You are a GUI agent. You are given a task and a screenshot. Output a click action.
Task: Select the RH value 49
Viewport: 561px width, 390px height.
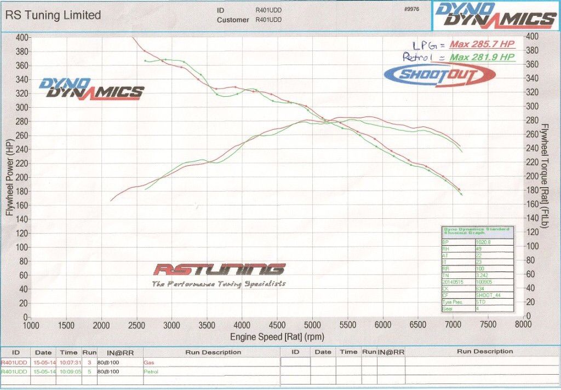click(495, 249)
